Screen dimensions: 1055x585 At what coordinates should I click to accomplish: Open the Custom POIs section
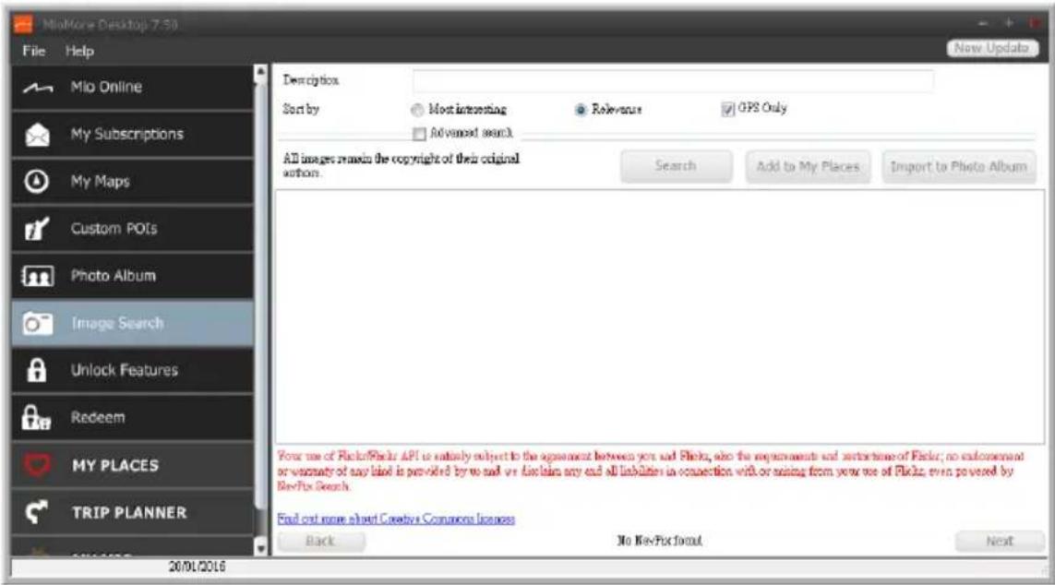(133, 229)
